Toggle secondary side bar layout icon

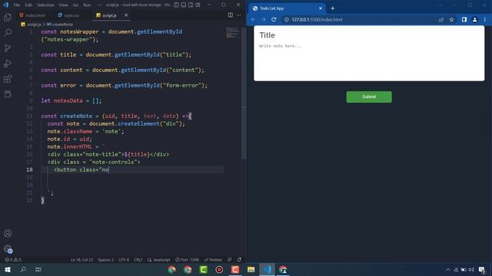[x=191, y=5]
